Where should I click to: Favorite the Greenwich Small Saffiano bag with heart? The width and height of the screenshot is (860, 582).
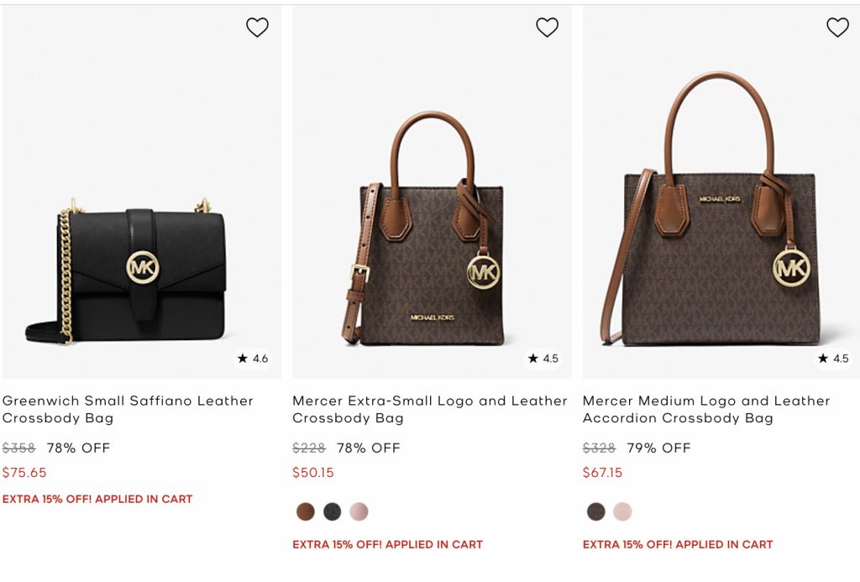[257, 28]
